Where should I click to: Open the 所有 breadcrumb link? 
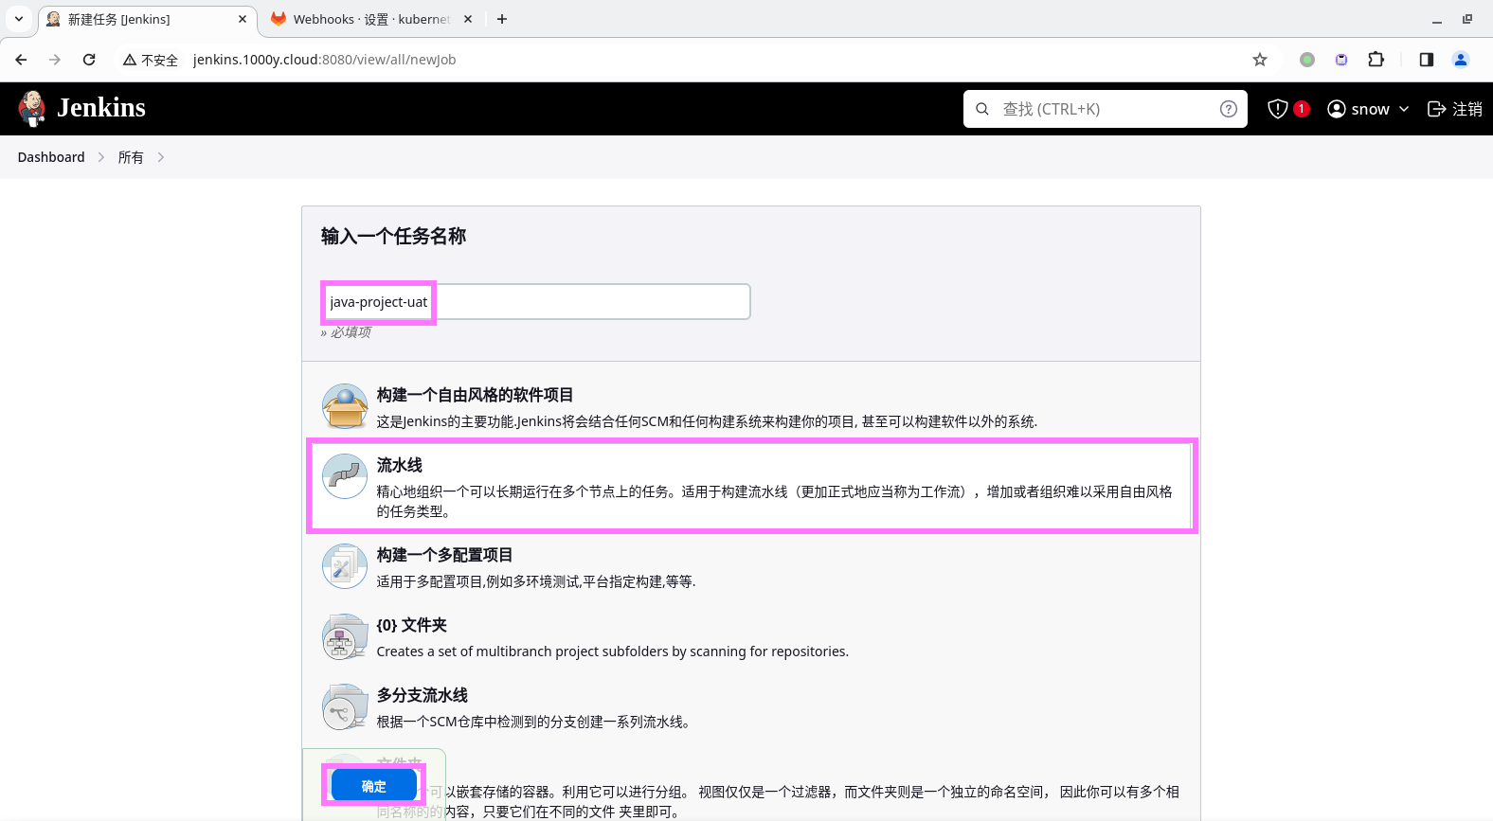(131, 157)
